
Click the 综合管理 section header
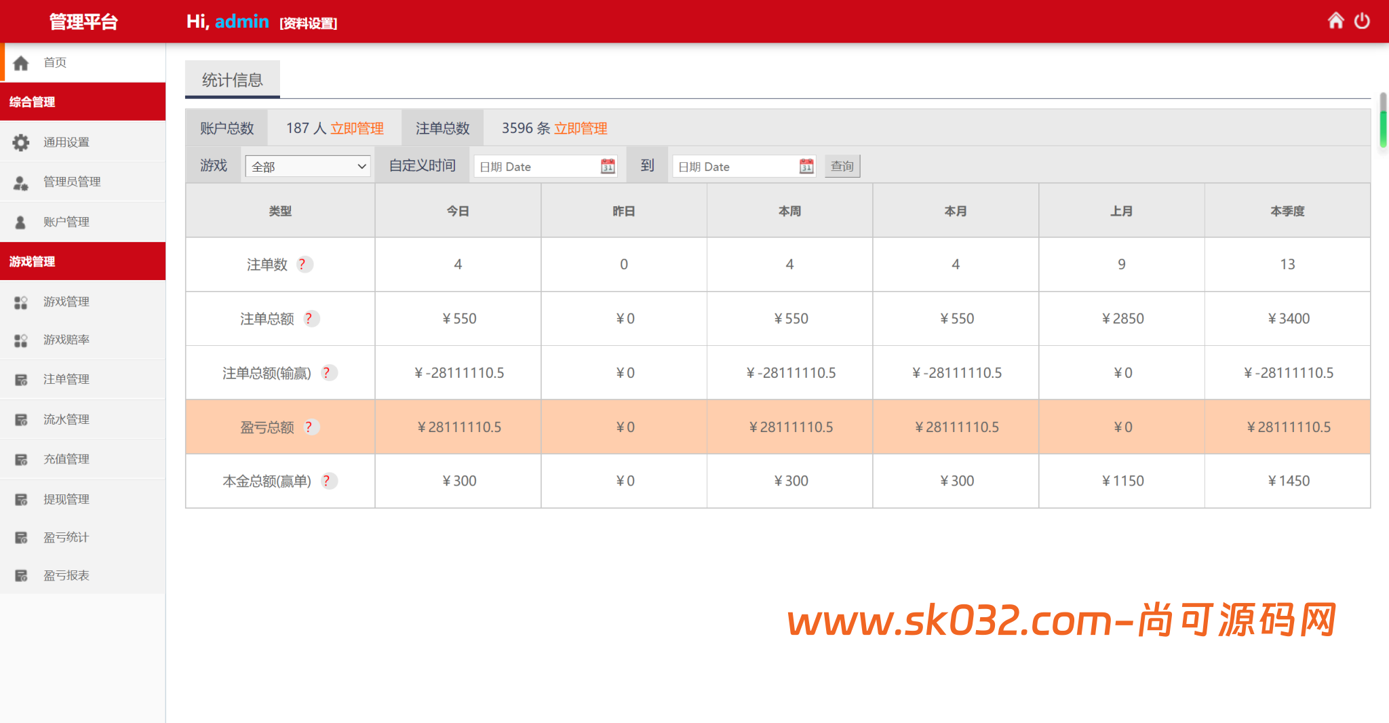(x=83, y=102)
